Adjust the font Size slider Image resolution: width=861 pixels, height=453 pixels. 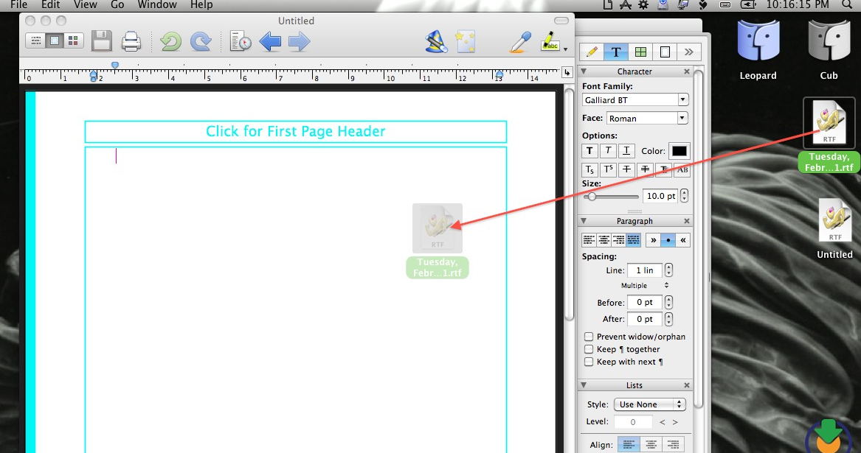591,196
